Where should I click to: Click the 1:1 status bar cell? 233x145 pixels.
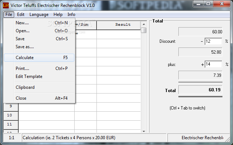point(12,138)
